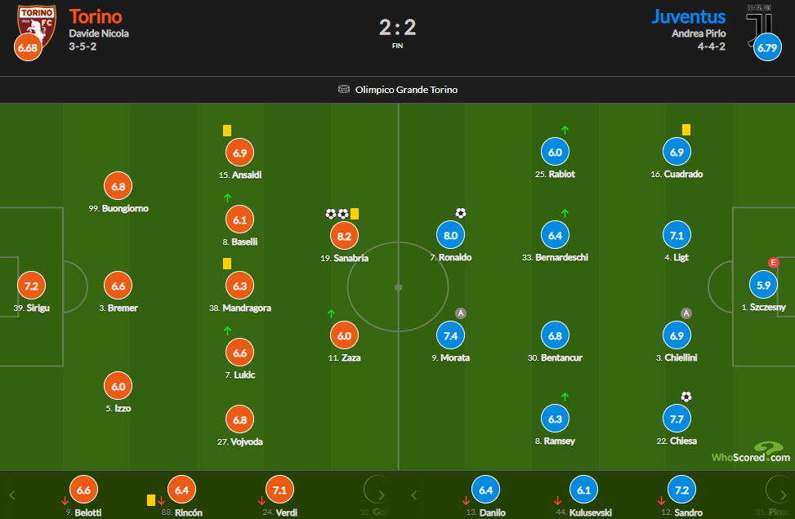795x519 pixels.
Task: Select Sirigu's 7.2 rating circle
Action: click(31, 286)
